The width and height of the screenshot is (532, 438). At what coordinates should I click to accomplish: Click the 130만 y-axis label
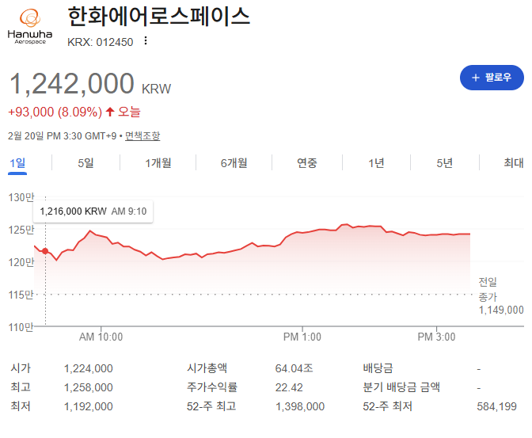(x=21, y=197)
